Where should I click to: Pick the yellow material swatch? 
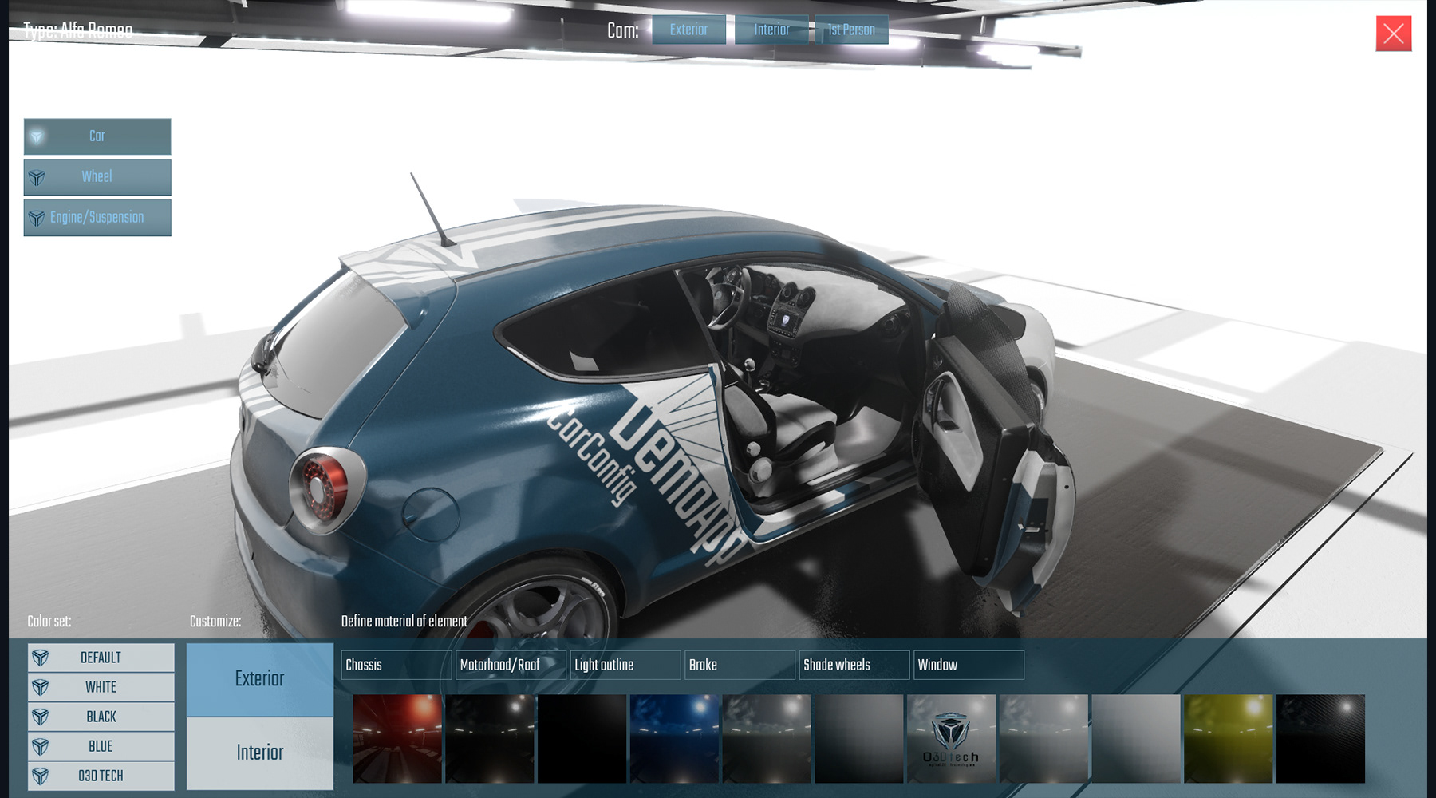point(1229,738)
